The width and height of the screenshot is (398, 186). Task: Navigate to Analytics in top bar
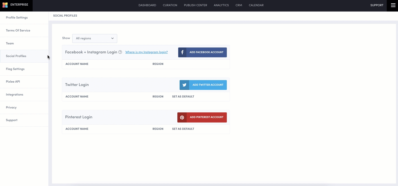(221, 5)
